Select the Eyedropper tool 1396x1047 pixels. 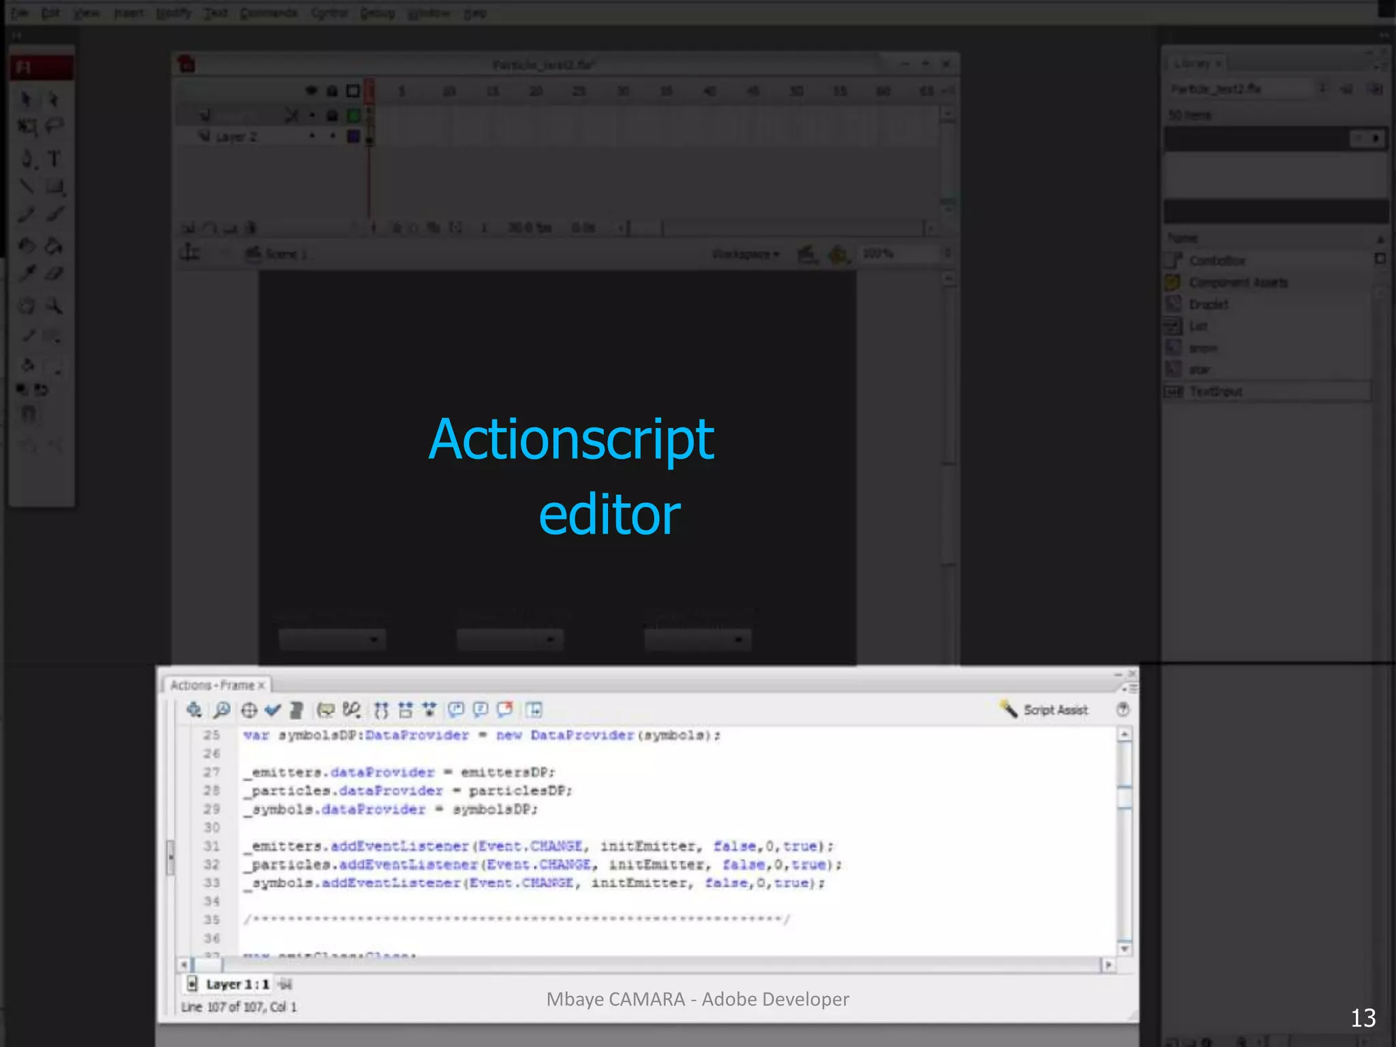26,274
